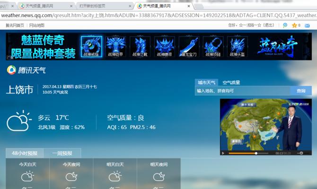
Task: Click the 战神头盔 helmet icon in banner
Action: pos(238,47)
